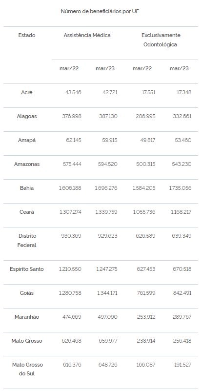Click the 'Assistência Médica' column header
The height and width of the screenshot is (391, 202).
pos(87,35)
